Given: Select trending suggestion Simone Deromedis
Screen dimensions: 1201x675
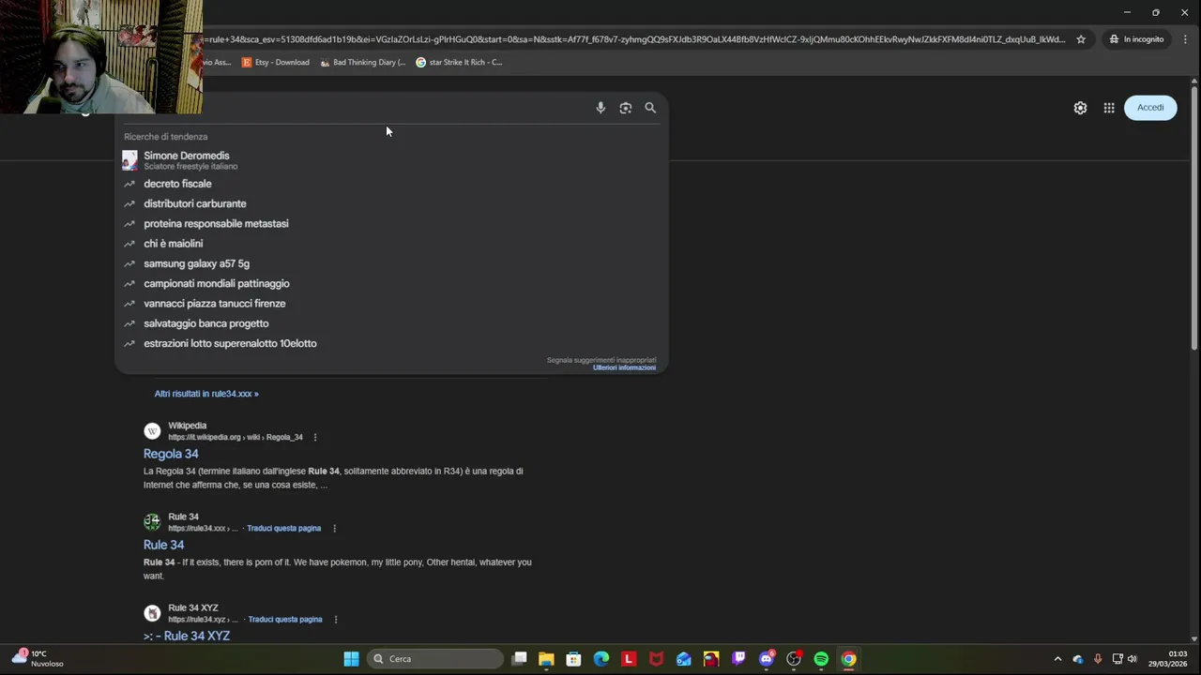Looking at the screenshot, I should pyautogui.click(x=391, y=160).
